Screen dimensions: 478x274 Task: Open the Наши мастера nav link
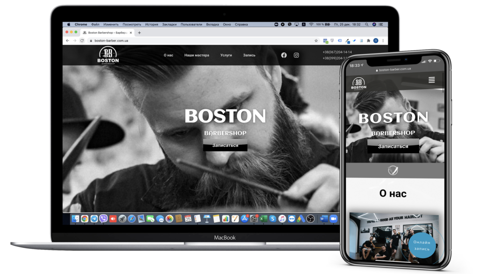click(x=197, y=55)
